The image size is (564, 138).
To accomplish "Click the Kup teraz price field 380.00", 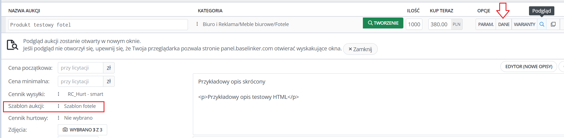I will (x=440, y=24).
